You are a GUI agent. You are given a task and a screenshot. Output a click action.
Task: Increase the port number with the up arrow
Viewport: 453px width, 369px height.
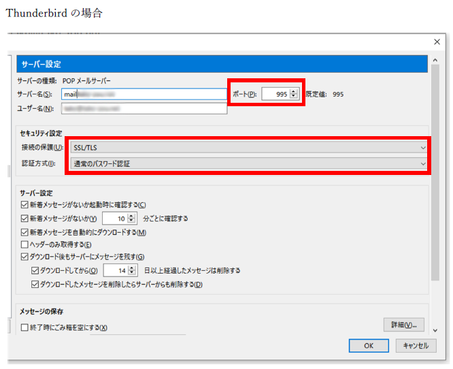click(294, 91)
